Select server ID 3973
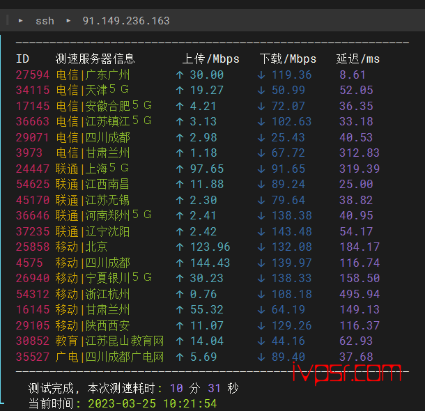The width and height of the screenshot is (425, 411). 29,153
